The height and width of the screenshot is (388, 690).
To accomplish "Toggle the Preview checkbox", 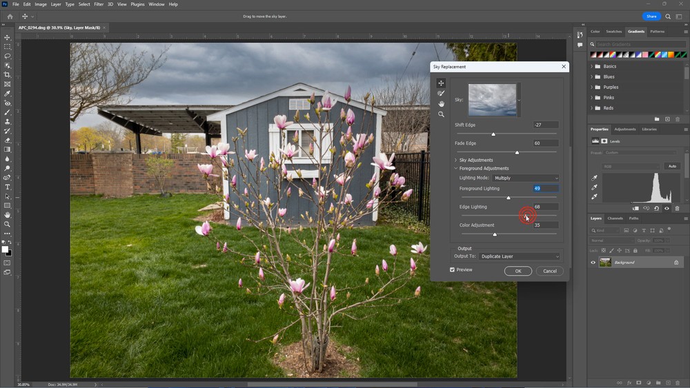I will pos(452,269).
